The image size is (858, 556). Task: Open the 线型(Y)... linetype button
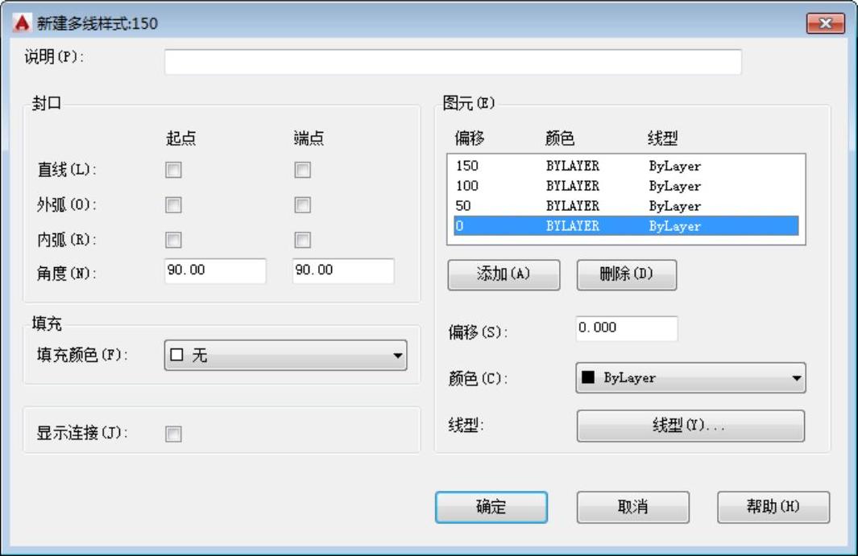point(690,426)
